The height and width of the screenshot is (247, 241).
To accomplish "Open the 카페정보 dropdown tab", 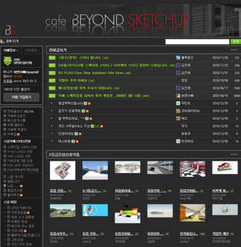I will (x=11, y=50).
